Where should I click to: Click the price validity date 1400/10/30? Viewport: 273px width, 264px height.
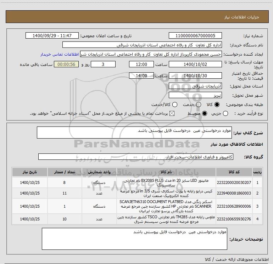click(195, 76)
